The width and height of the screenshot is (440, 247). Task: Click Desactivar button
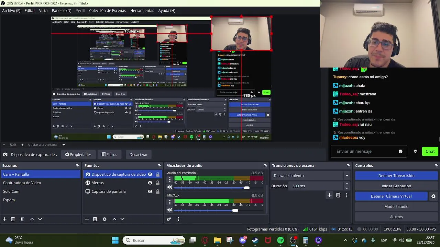click(139, 155)
